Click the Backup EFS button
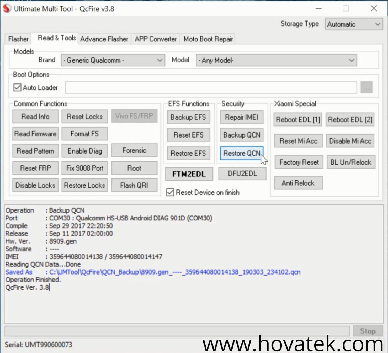This screenshot has width=388, height=353. (188, 117)
